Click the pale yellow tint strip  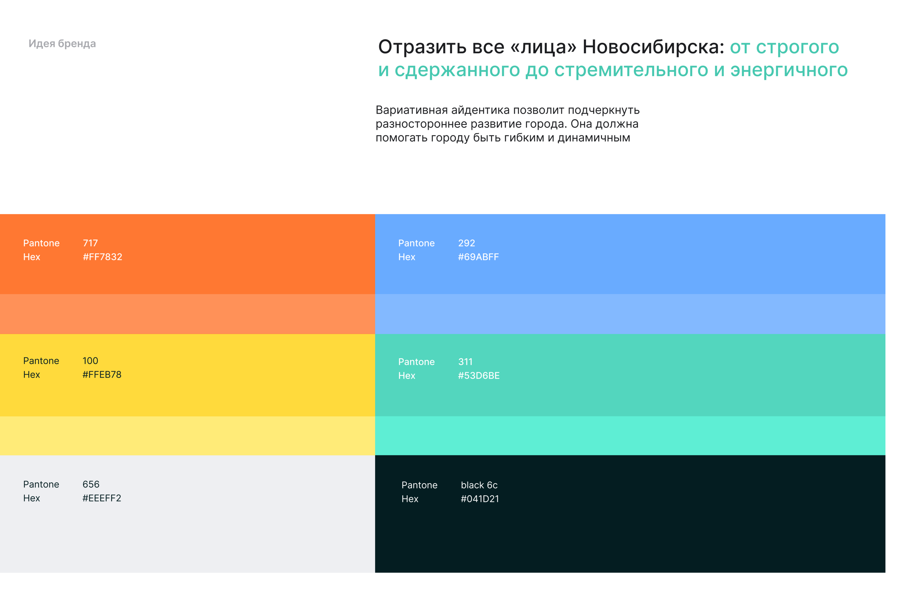[187, 435]
